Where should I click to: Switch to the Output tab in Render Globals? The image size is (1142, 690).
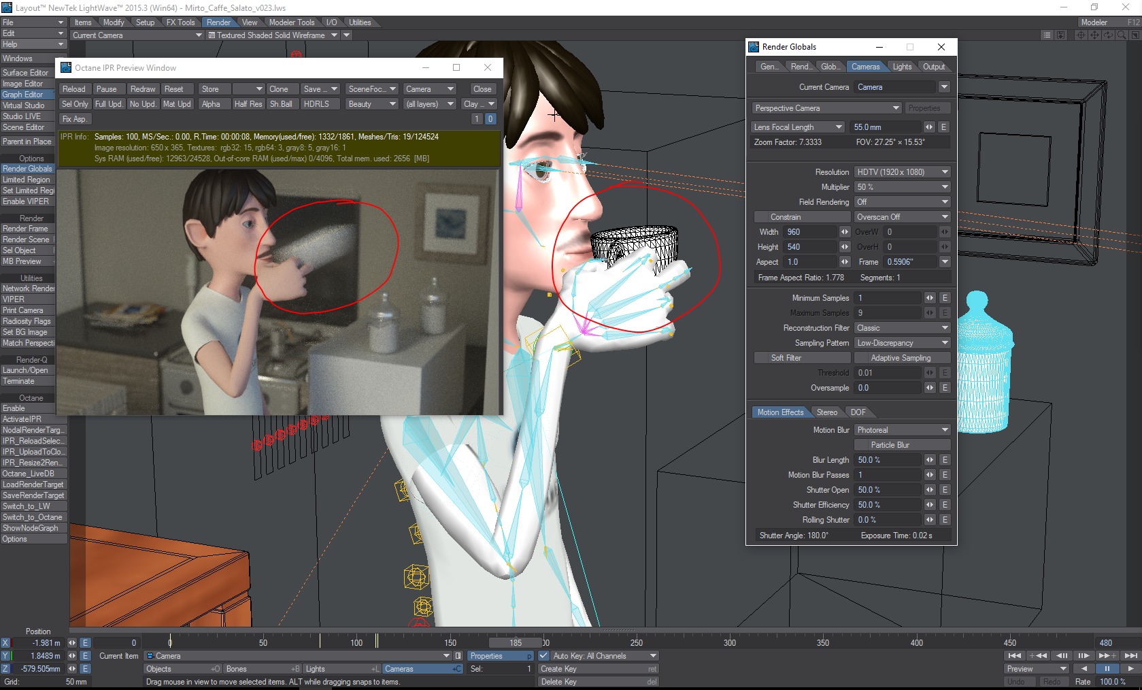(934, 67)
